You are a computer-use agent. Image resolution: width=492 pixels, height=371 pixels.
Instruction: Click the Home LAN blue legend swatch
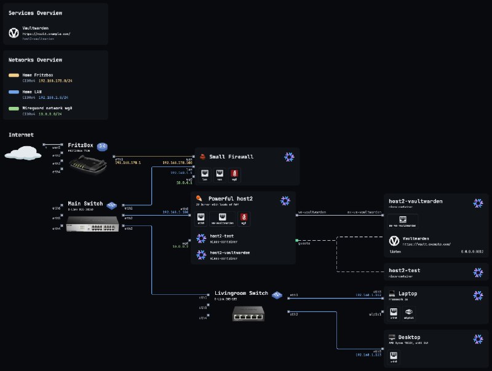pyautogui.click(x=14, y=92)
